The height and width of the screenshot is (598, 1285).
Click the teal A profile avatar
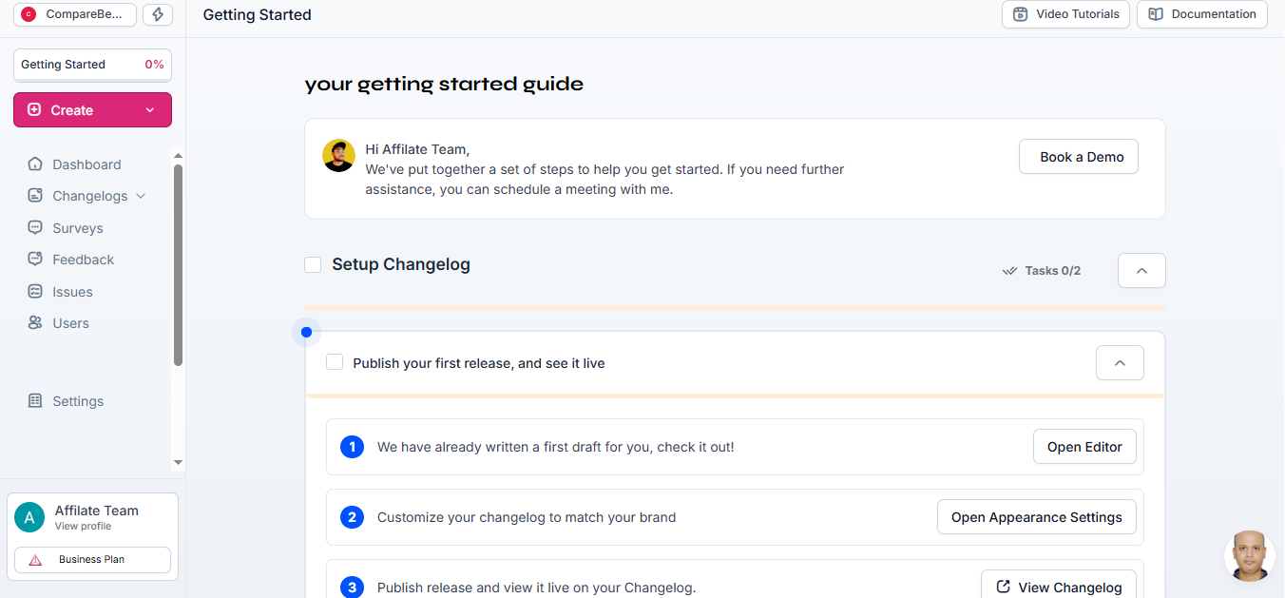point(29,517)
